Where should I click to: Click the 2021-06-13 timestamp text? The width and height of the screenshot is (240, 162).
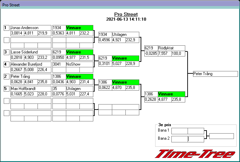tap(126, 19)
